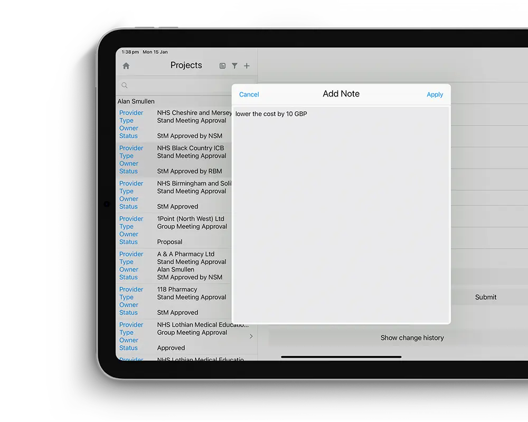Screen dimensions: 528x422
Task: Open the project filter funnel icon
Action: 235,65
